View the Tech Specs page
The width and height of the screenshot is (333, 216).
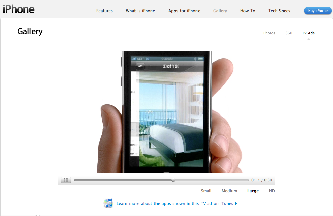click(x=279, y=11)
